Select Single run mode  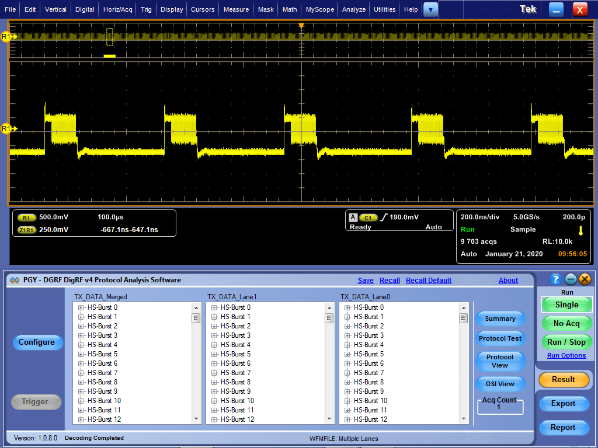point(566,304)
